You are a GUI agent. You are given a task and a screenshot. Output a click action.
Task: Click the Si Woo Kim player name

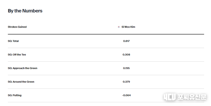click(128, 27)
